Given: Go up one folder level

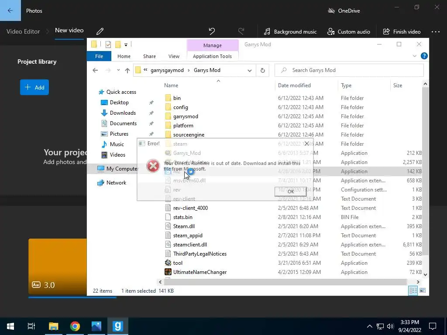Looking at the screenshot, I should pos(127,70).
